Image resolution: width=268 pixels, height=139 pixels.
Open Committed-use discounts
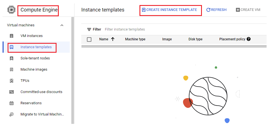pyautogui.click(x=41, y=92)
